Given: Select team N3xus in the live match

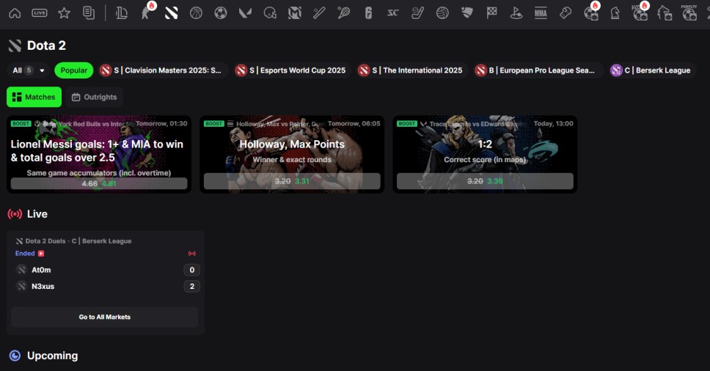Looking at the screenshot, I should 43,287.
